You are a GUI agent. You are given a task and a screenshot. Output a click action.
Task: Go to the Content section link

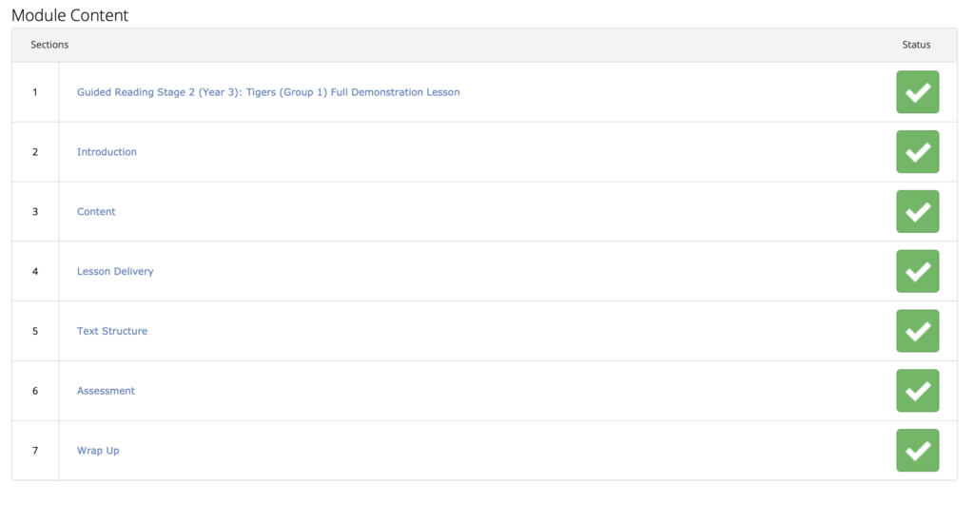[x=96, y=212]
